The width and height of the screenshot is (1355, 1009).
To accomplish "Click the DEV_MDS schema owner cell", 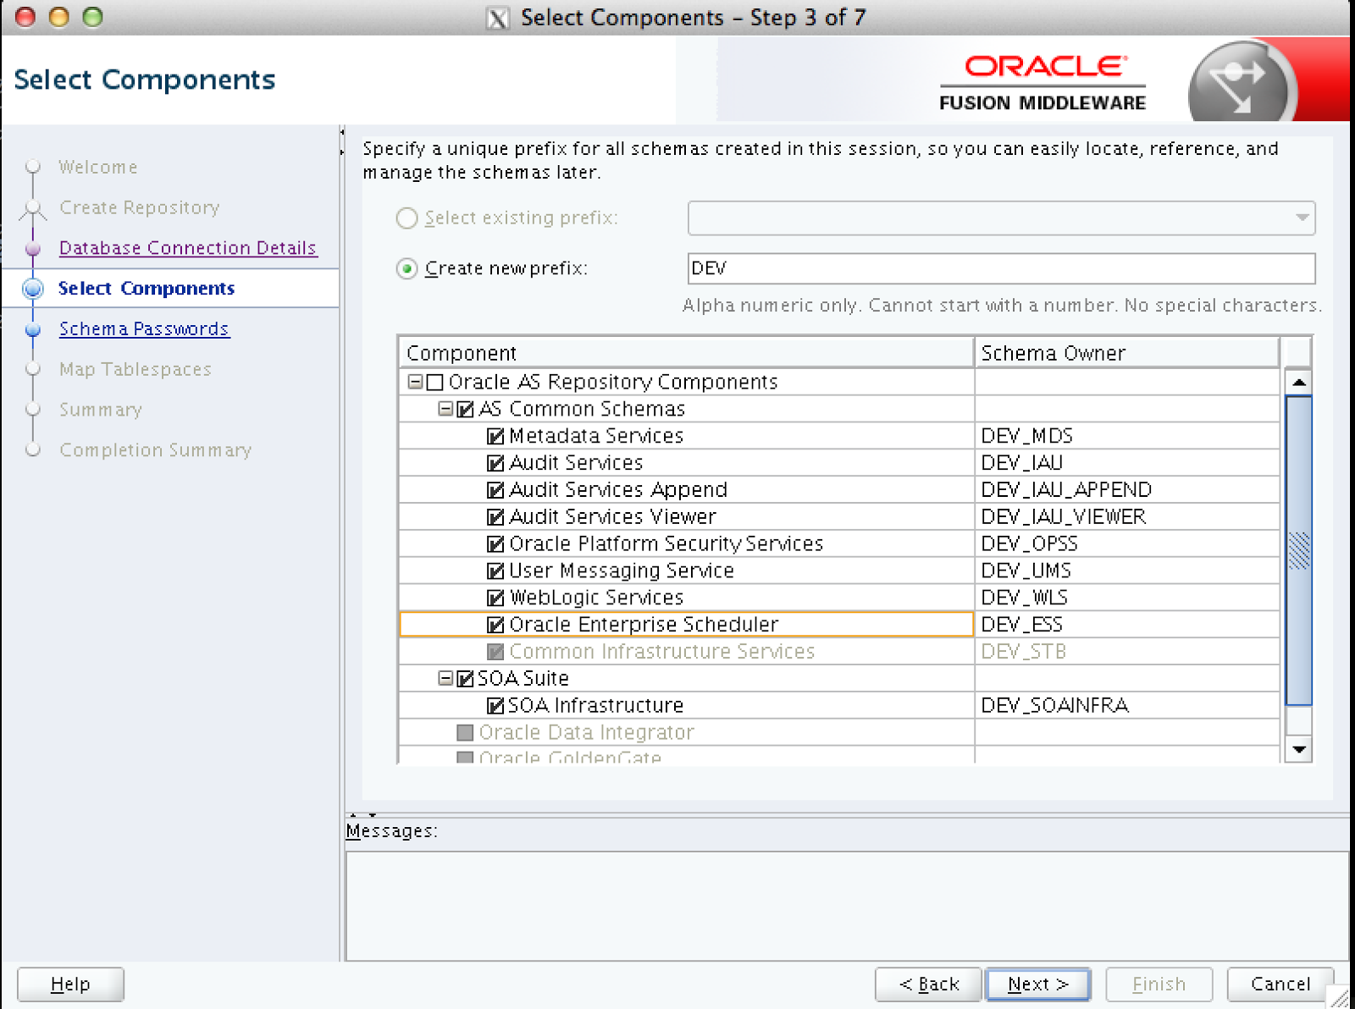I will [x=1127, y=436].
